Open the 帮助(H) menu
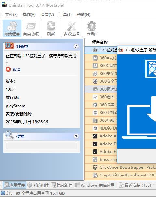The height and width of the screenshot is (197, 156). click(x=84, y=15)
